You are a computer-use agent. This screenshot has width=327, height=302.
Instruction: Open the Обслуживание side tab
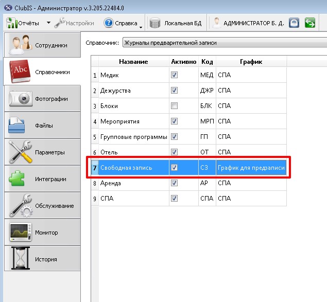pos(42,206)
